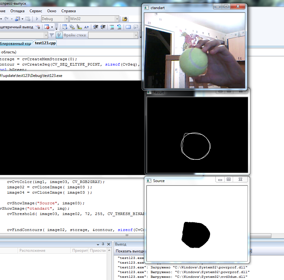Click the uncomment selected lines icon
This screenshot has width=284, height=280.
(119, 27)
